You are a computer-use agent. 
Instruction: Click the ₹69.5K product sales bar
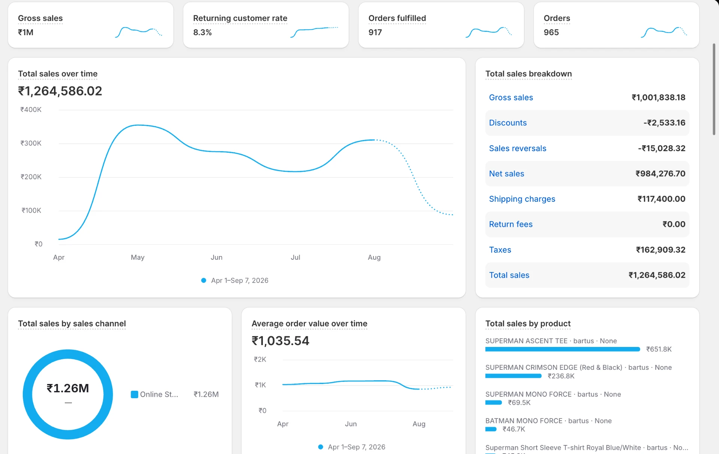pyautogui.click(x=494, y=403)
